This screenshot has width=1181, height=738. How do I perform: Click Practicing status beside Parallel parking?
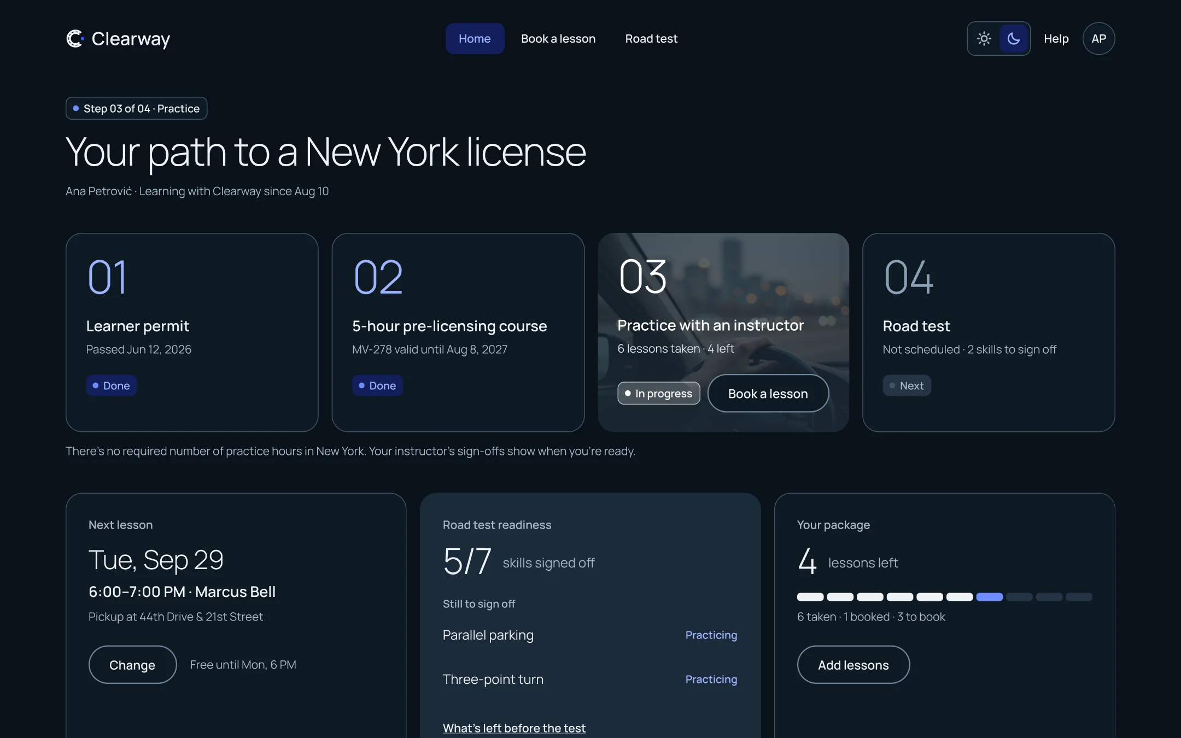711,635
